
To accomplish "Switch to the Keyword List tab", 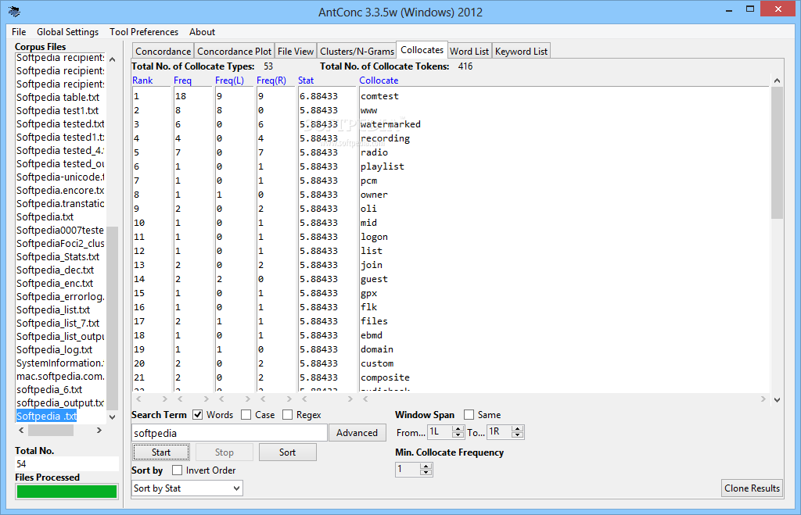I will click(x=522, y=51).
